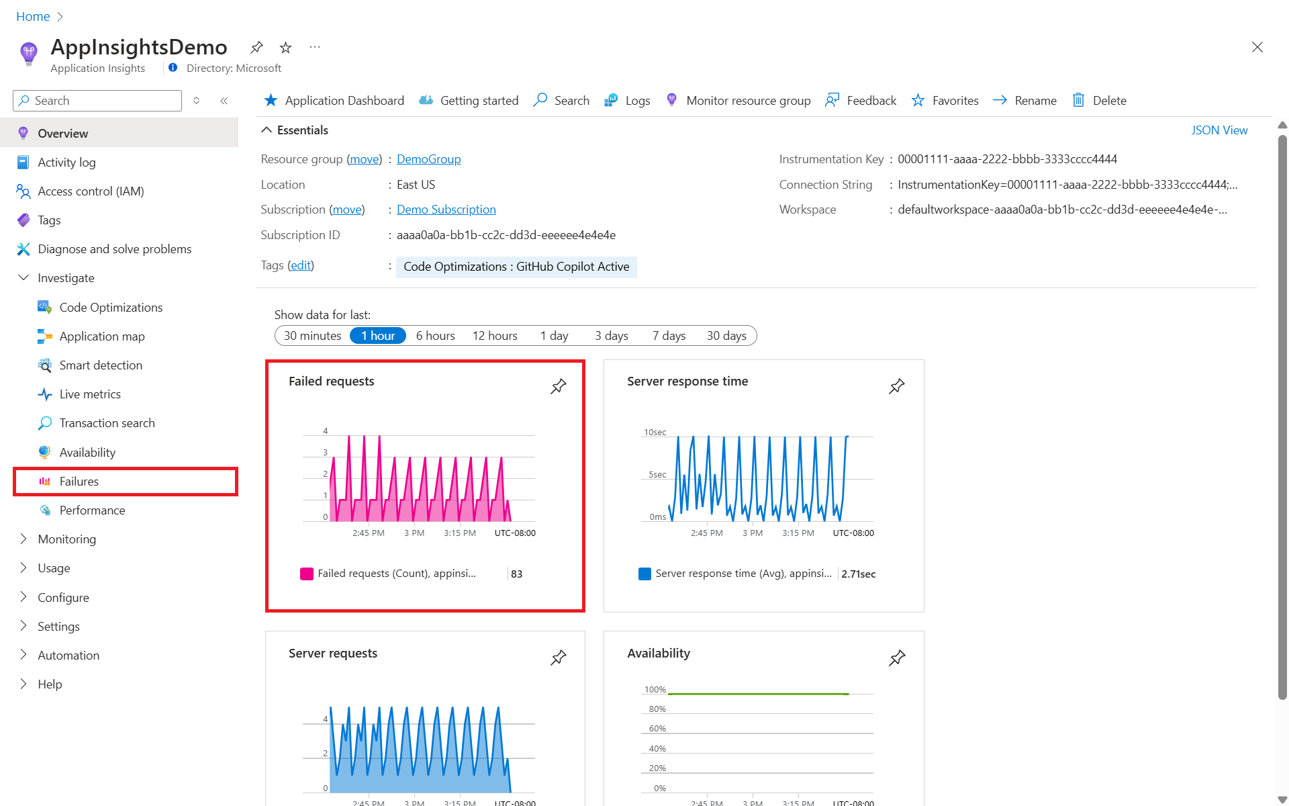Click the Favorites star icon beside AppInsightsDemo title
Screen dimensions: 1289x806
(x=285, y=48)
